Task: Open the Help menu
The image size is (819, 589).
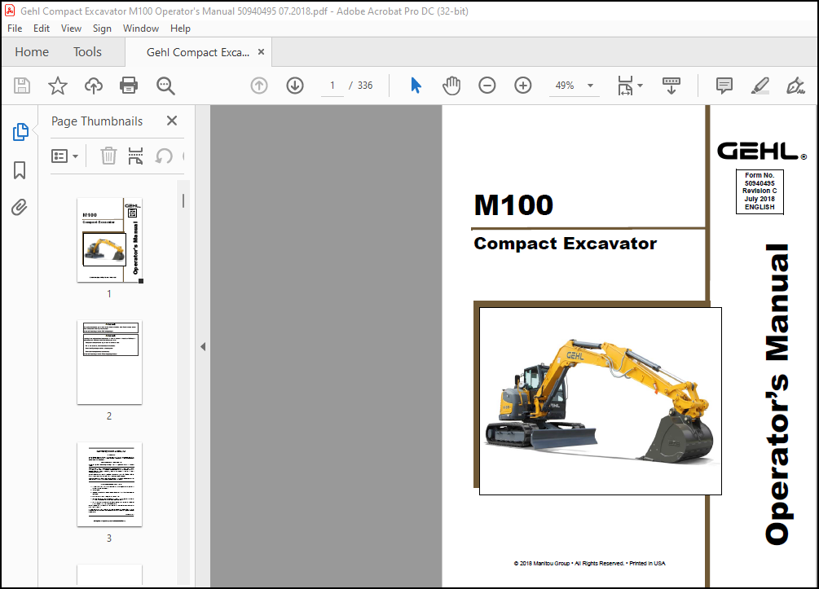Action: (180, 29)
